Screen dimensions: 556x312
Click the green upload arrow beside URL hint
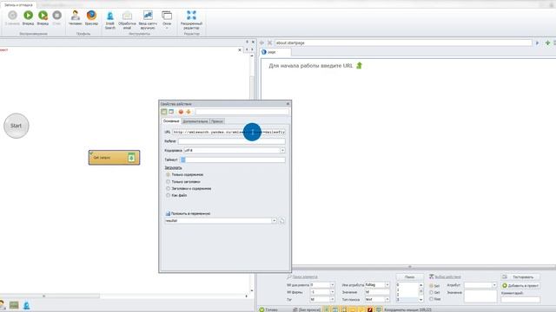(359, 66)
